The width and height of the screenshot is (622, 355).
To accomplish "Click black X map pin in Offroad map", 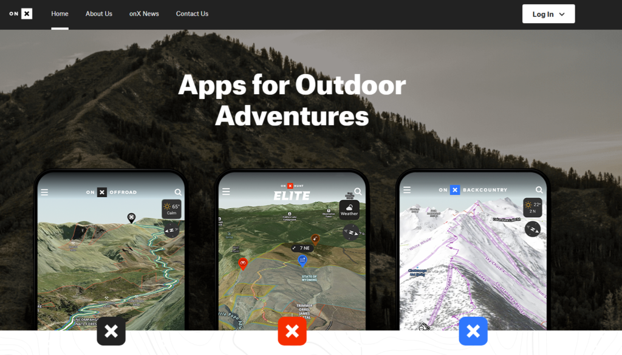I will 131,218.
